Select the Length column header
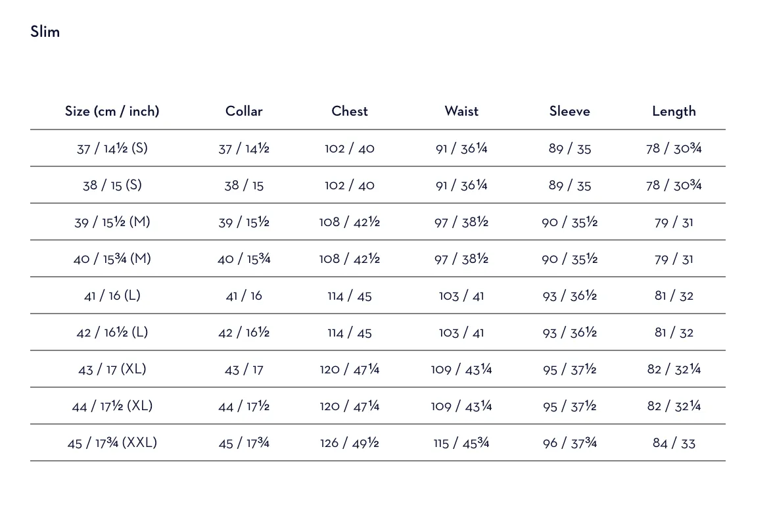Viewport: 773px width, 518px height. point(674,111)
